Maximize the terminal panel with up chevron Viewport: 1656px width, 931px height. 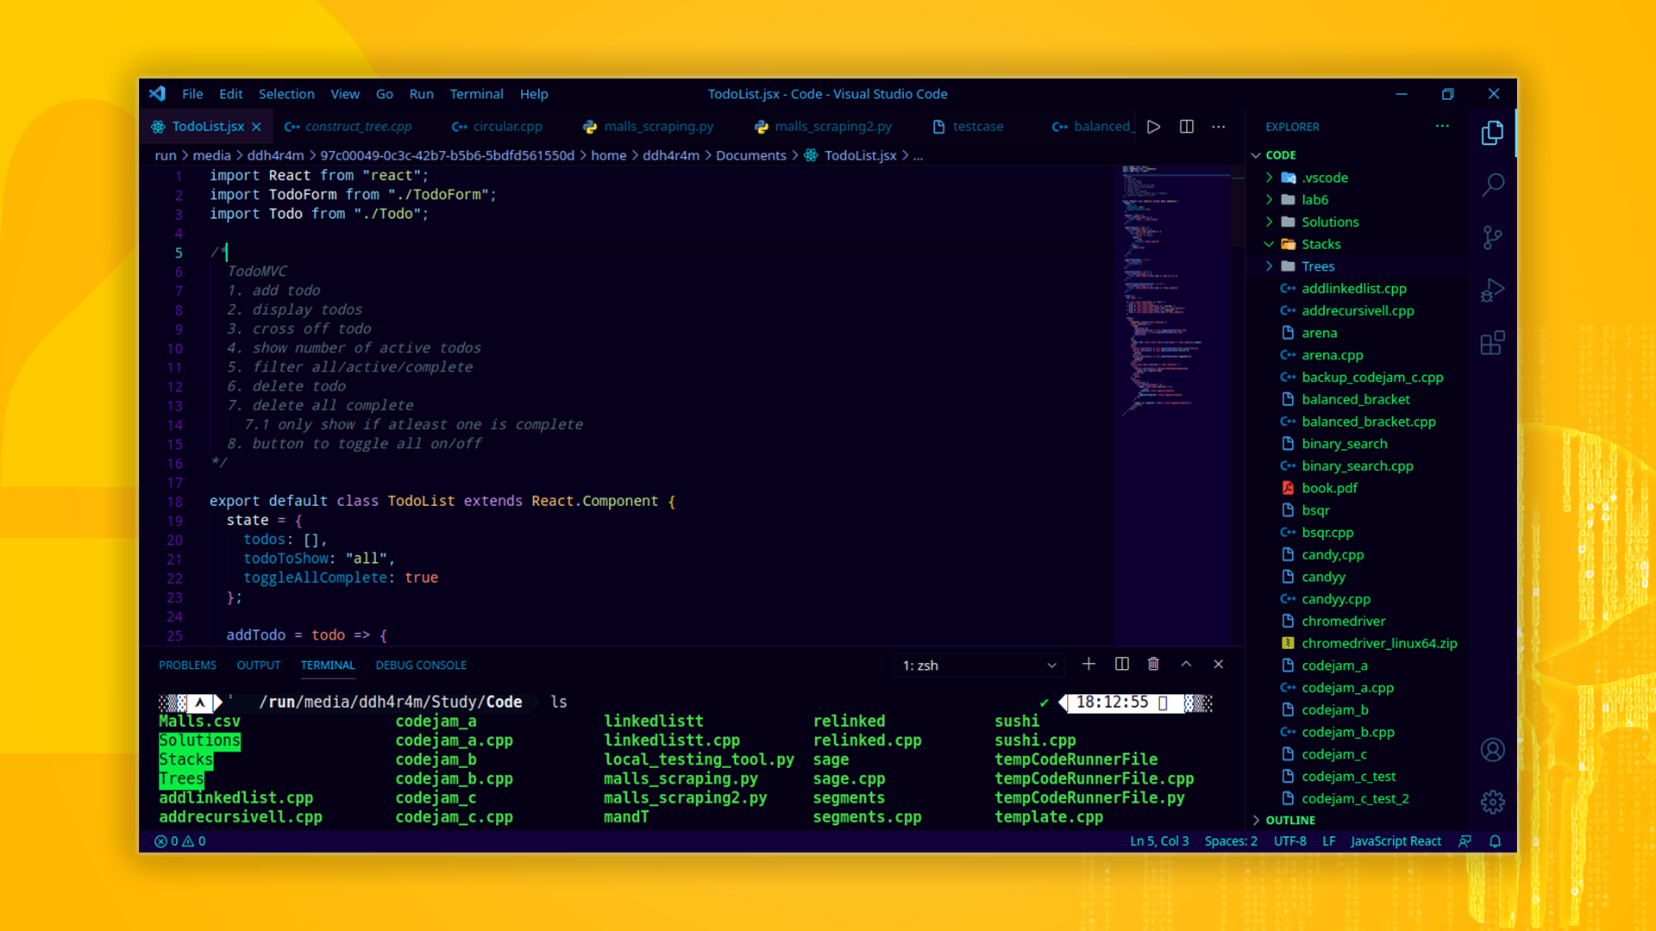[x=1186, y=664]
